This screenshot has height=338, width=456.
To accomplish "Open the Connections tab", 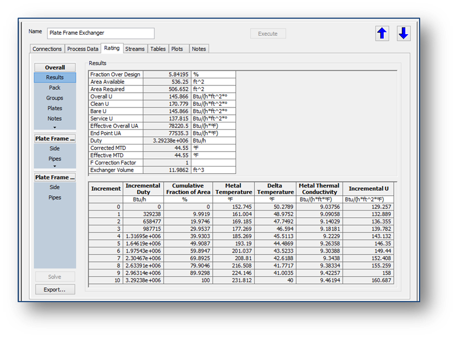I will [47, 49].
